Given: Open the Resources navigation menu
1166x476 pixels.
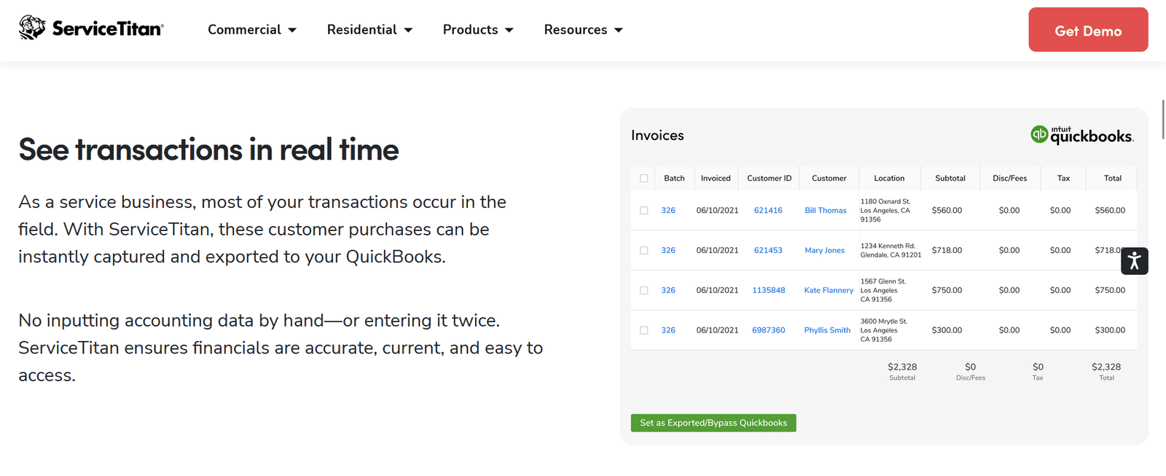Looking at the screenshot, I should pos(583,30).
